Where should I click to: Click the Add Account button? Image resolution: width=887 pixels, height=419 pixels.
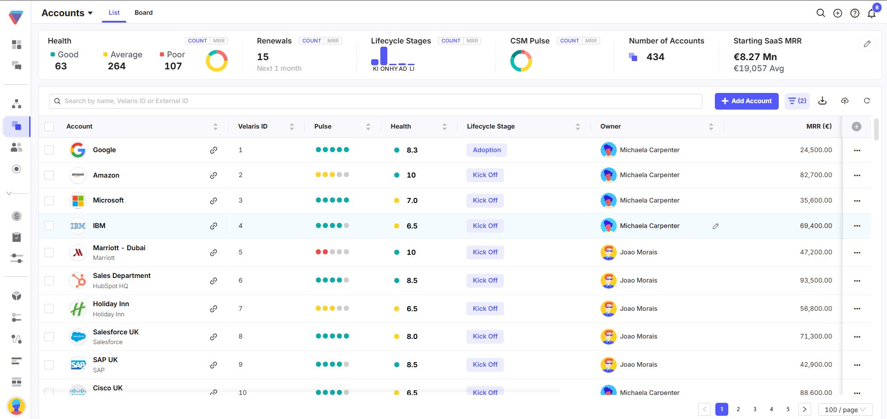(746, 101)
